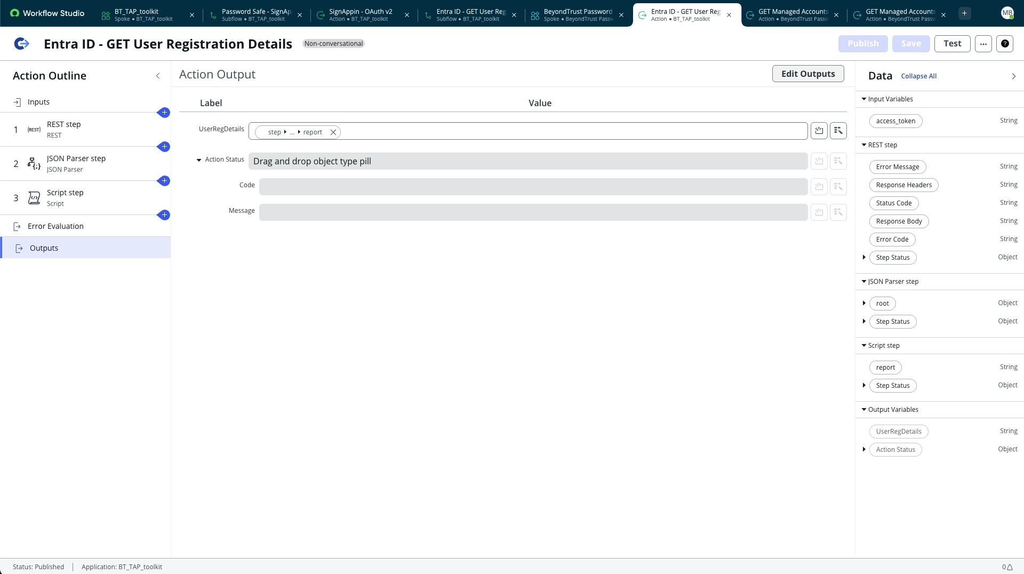
Task: Click the Inputs arrow icon
Action: coord(17,102)
